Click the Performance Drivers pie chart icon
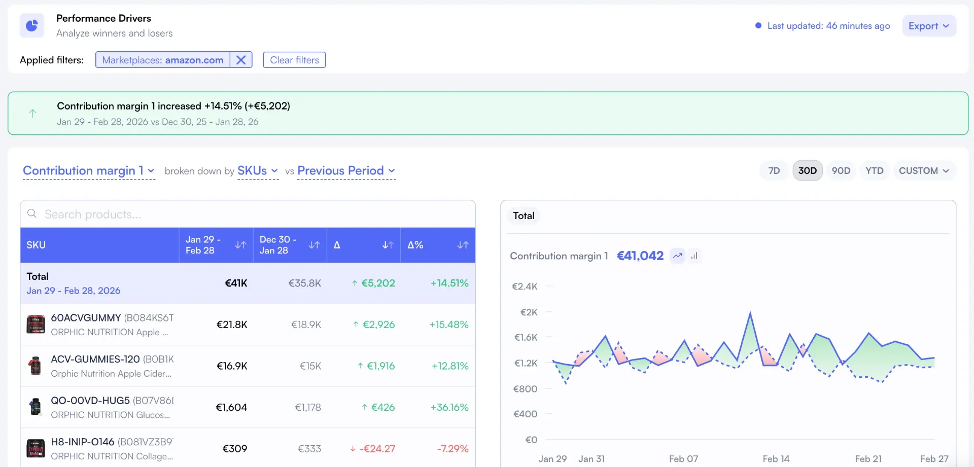974x467 pixels. point(32,25)
